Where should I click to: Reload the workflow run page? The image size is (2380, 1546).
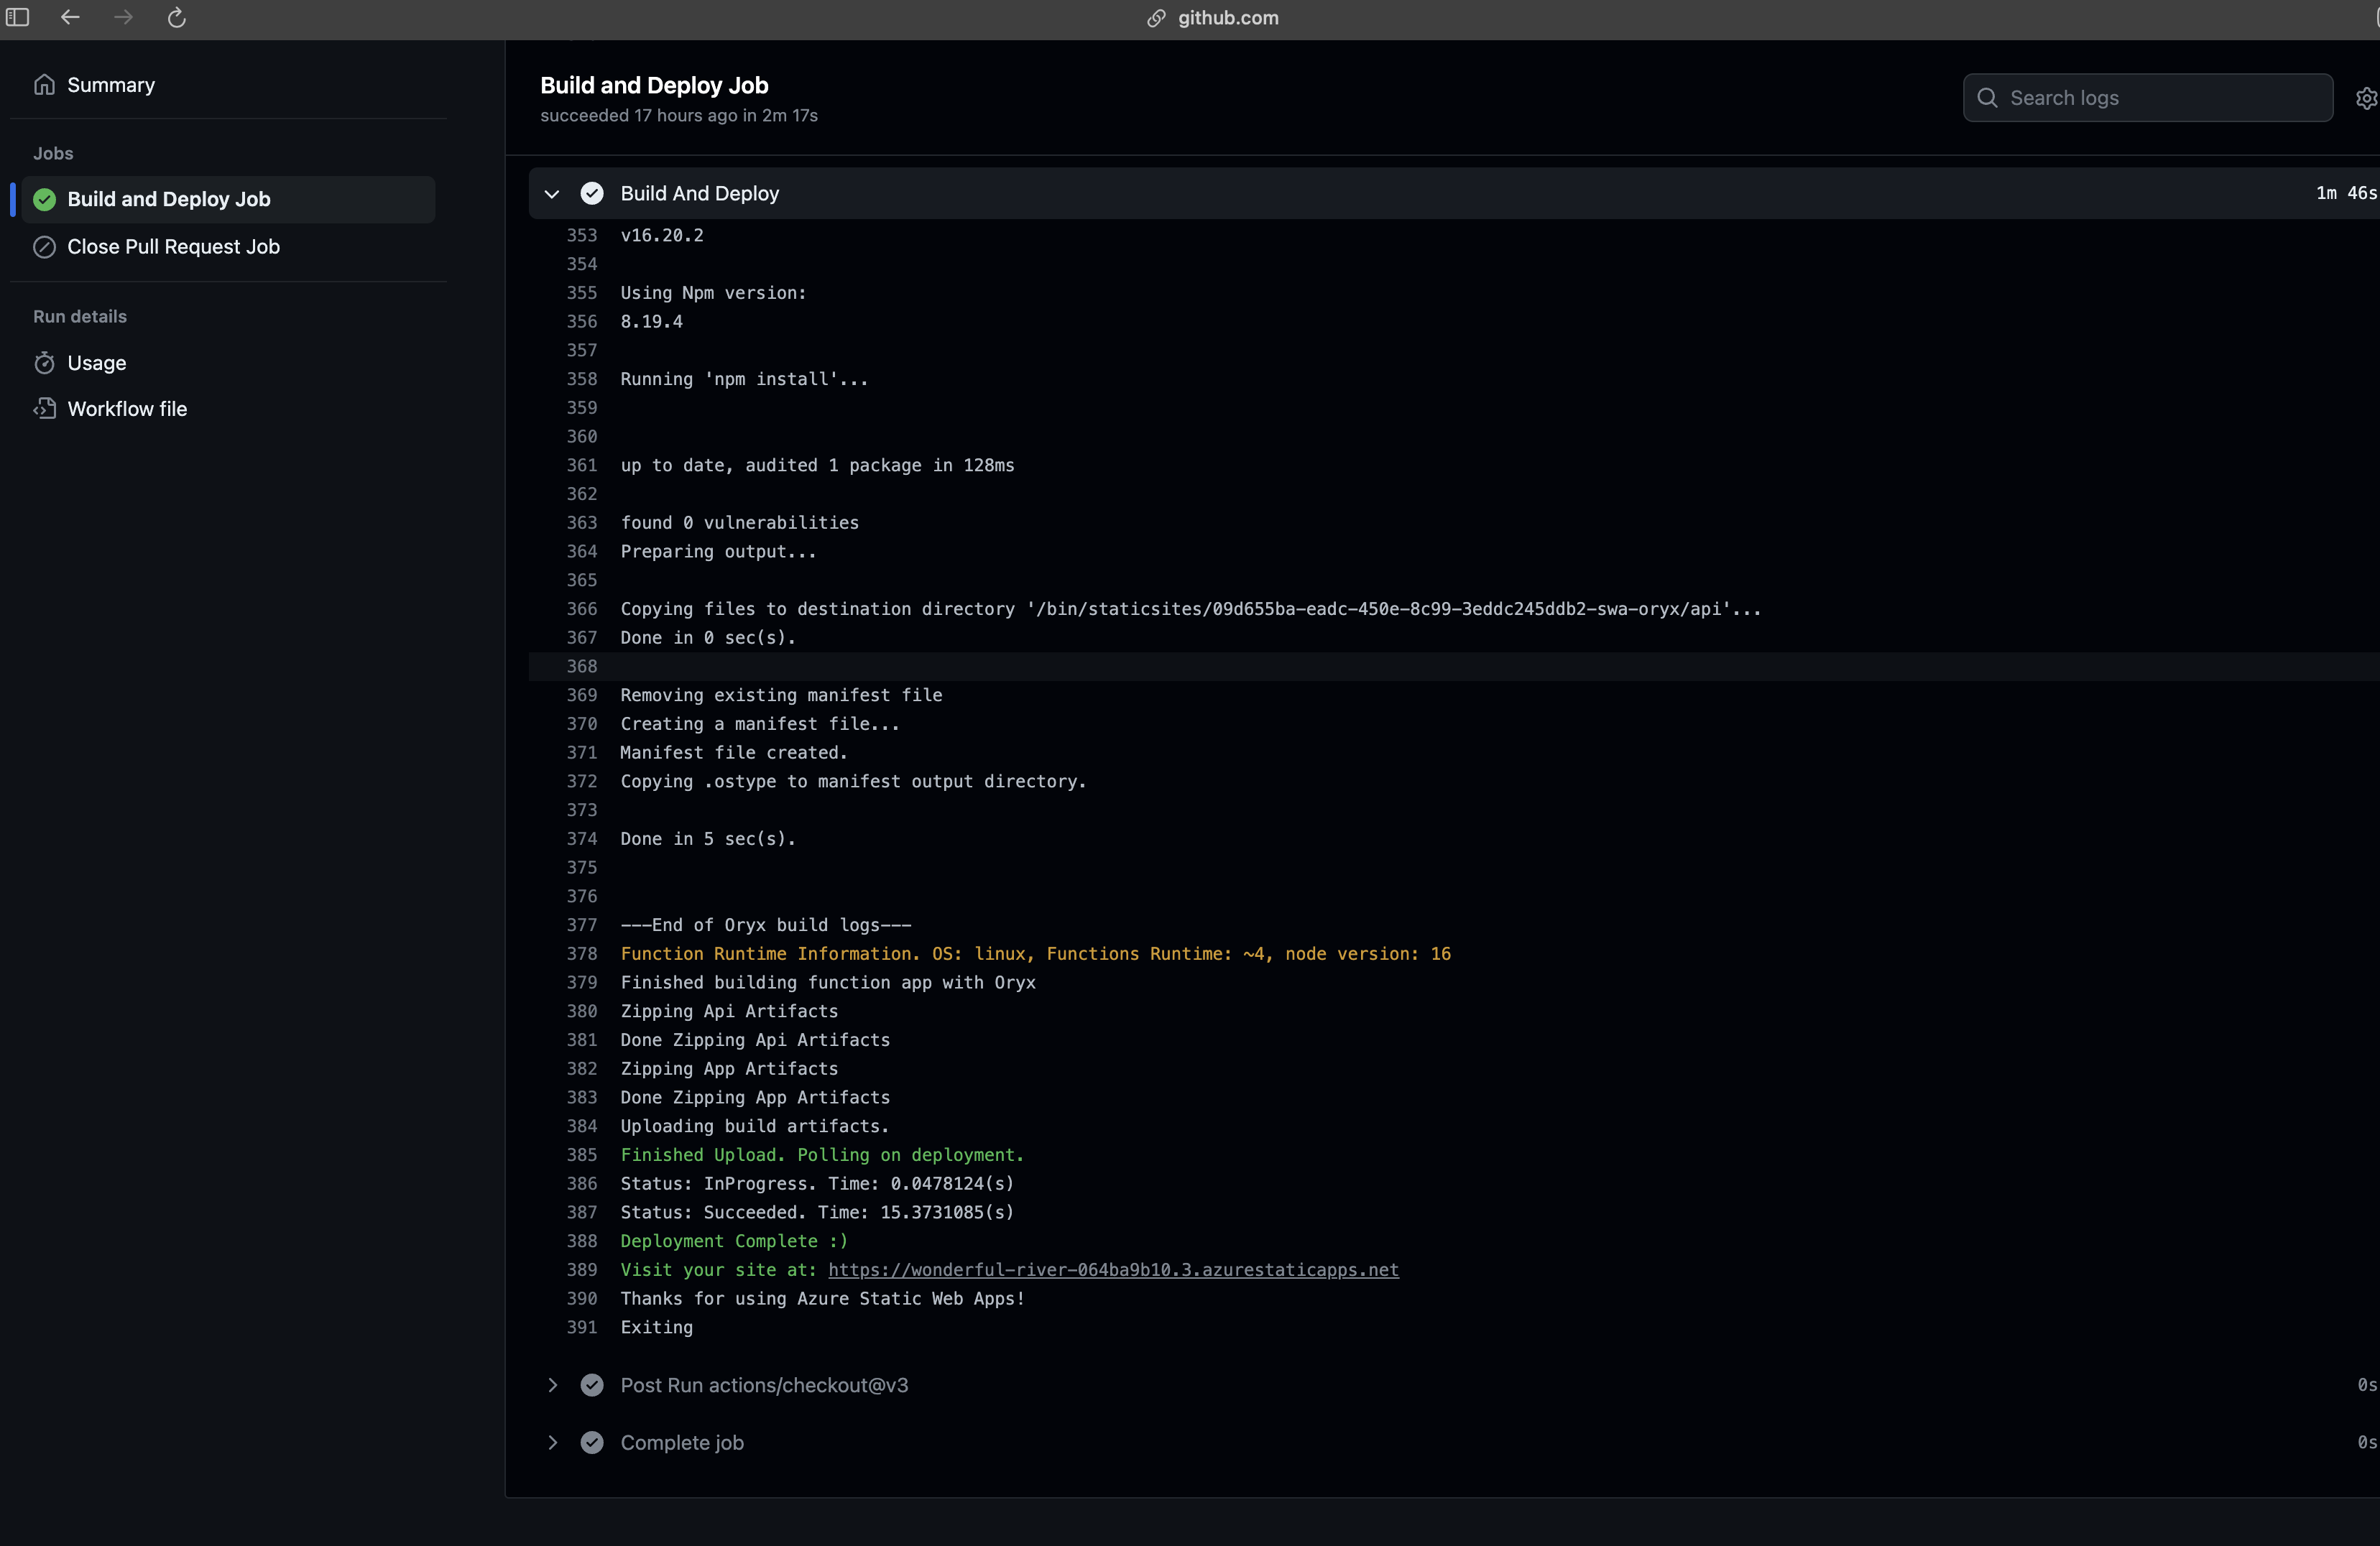pos(176,17)
